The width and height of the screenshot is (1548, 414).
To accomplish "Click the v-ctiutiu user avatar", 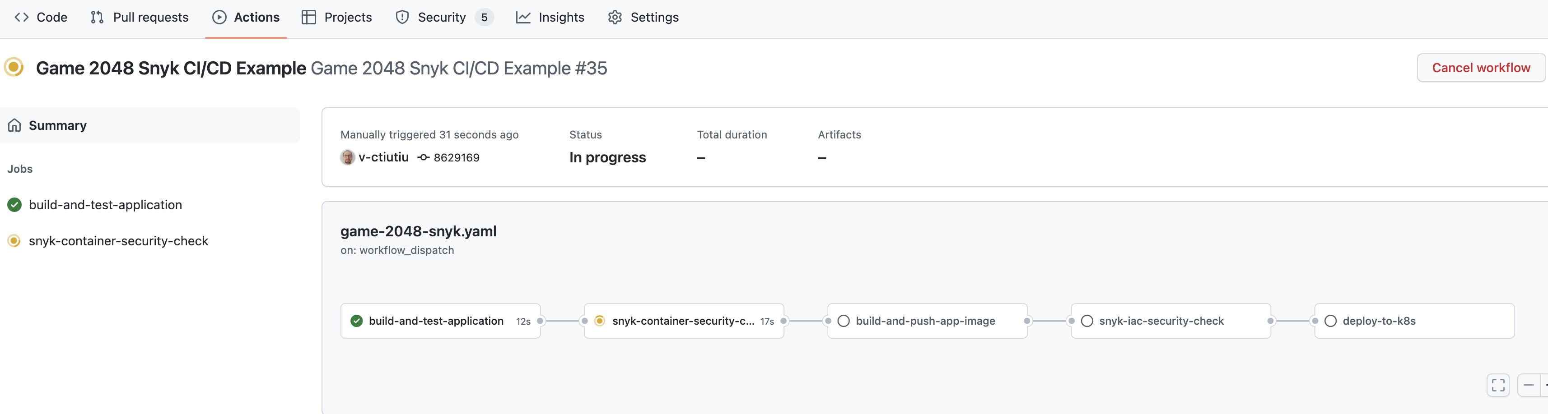I will (347, 157).
